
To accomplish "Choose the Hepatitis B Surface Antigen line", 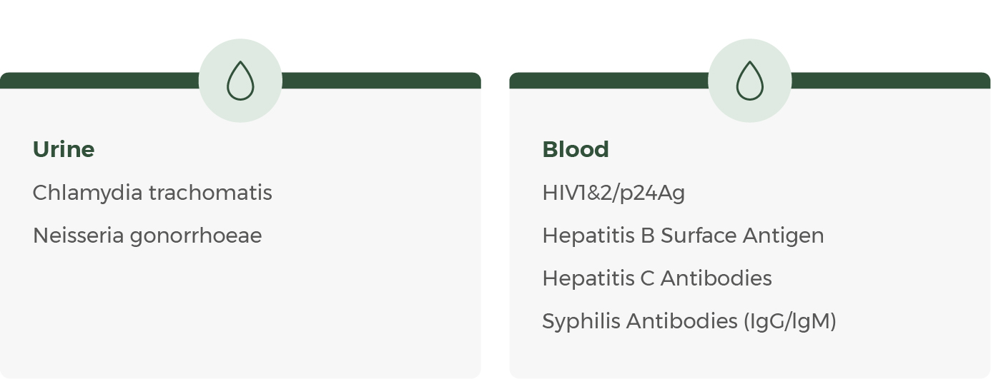I will click(x=683, y=236).
